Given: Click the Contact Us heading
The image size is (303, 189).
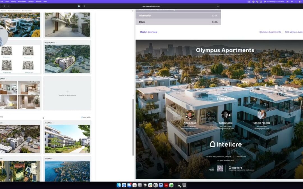Looking at the screenshot, I should (226, 99).
